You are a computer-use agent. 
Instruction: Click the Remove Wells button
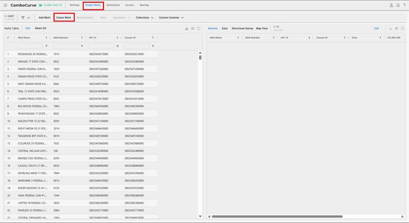click(x=85, y=18)
